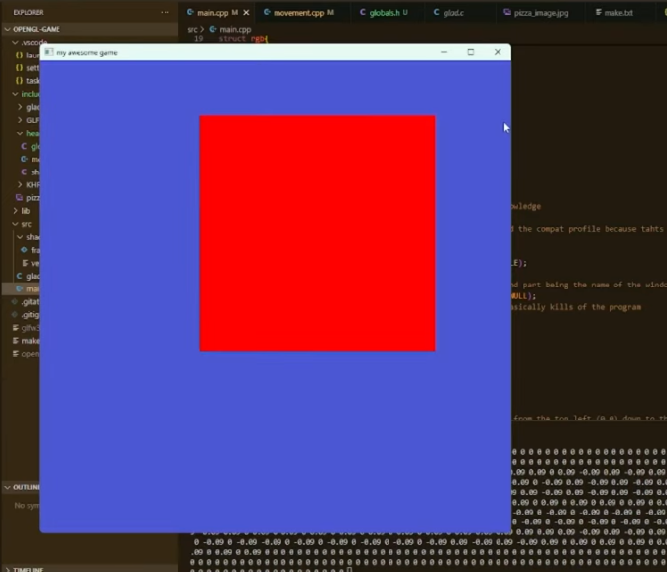The image size is (667, 572).
Task: Collapse the .vscode folder
Action: coord(14,43)
